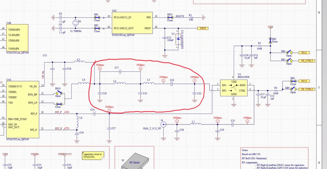
Task: Select the U4C STM32WLxx component block
Action: pyautogui.click(x=132, y=23)
